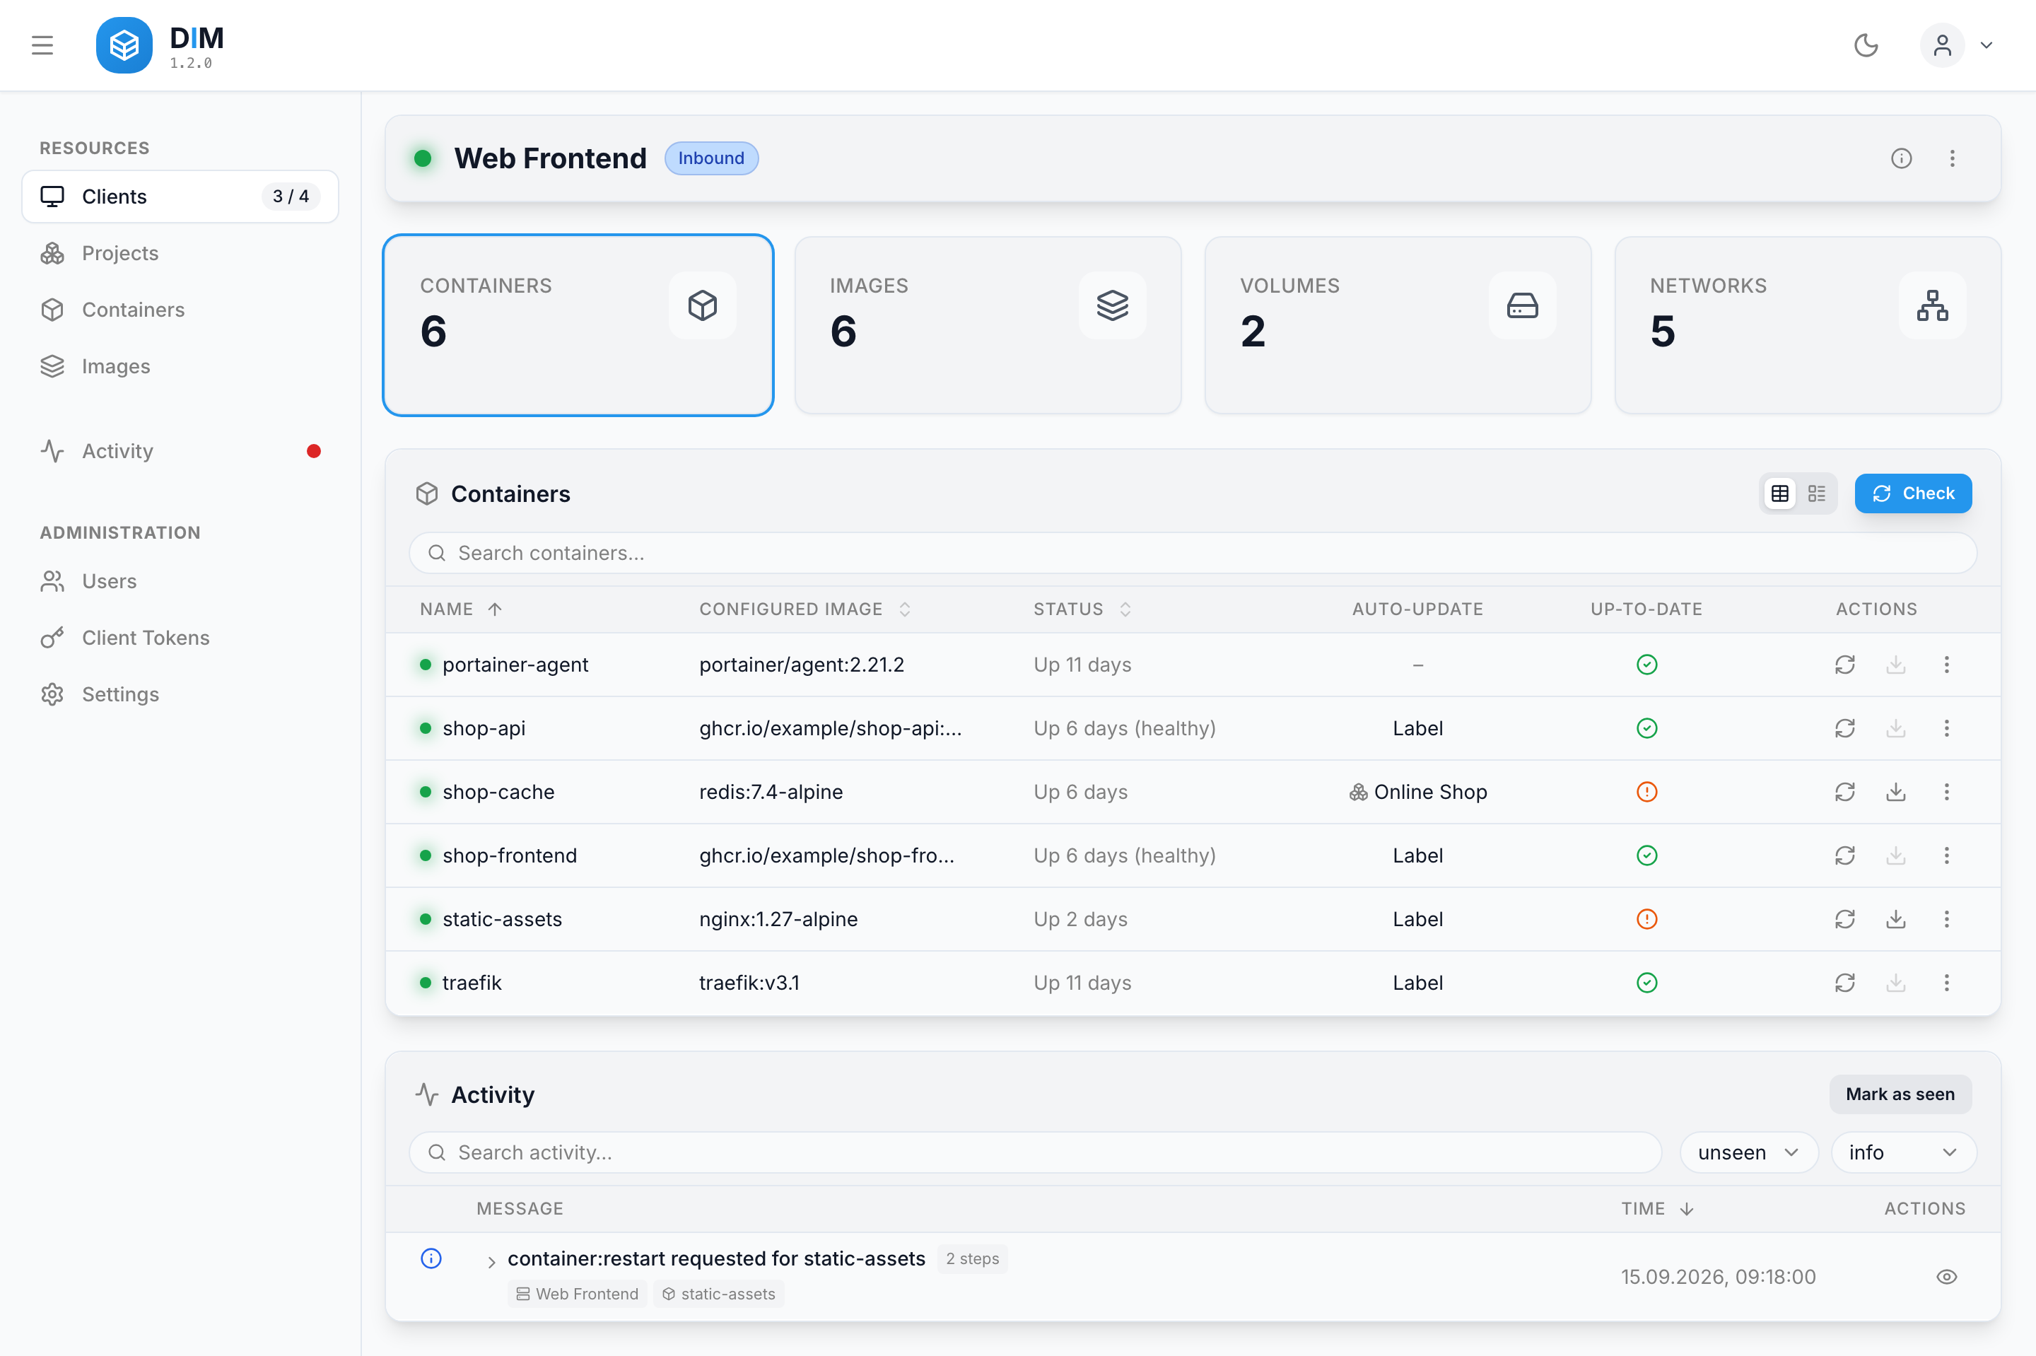Select the Containers summary card
Screen dimensions: 2036x1356
[x=578, y=325]
